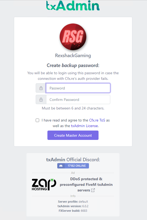Image resolution: width=147 pixels, height=220 pixels.
Task: Click the txAdmin logo at top
Action: [x=73, y=6]
